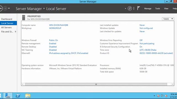Click the Action Center flag tray icon
The height and width of the screenshot is (99, 177).
click(x=158, y=96)
